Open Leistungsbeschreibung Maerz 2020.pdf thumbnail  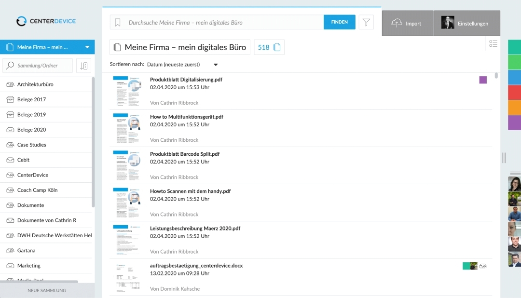tap(127, 240)
